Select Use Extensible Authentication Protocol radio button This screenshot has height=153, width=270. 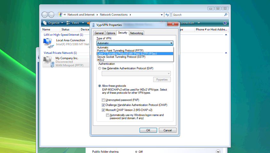(100, 69)
